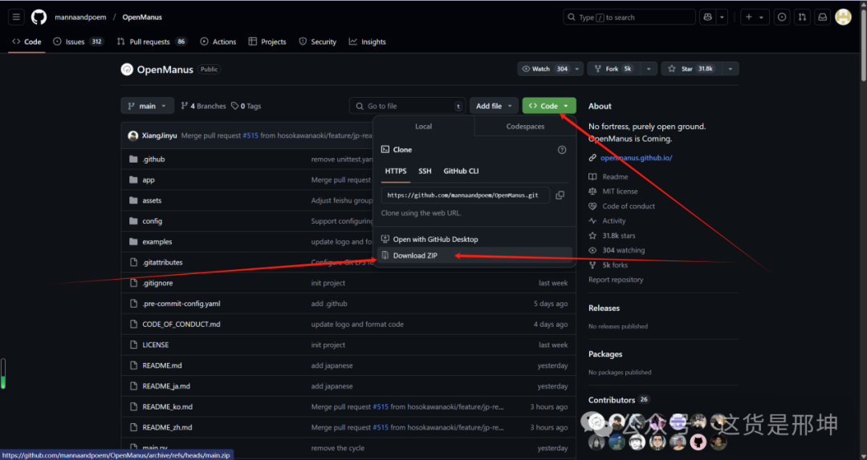The image size is (867, 460).
Task: Open the Activity link
Action: [614, 221]
